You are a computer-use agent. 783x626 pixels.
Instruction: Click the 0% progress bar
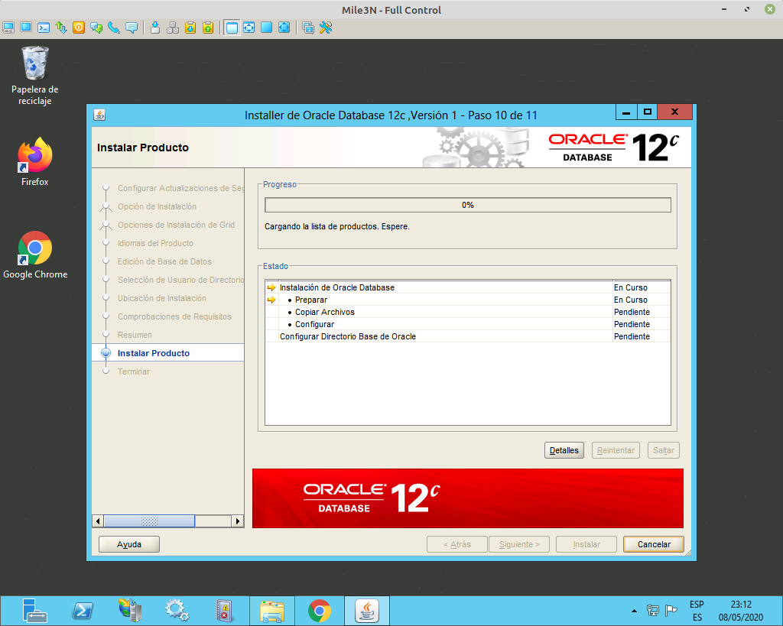(x=466, y=205)
